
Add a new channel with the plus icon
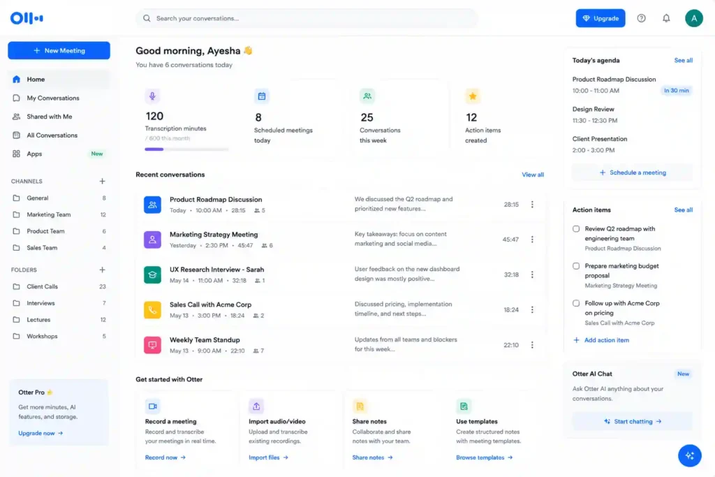102,181
